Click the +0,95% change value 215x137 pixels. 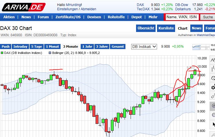tap(178, 47)
